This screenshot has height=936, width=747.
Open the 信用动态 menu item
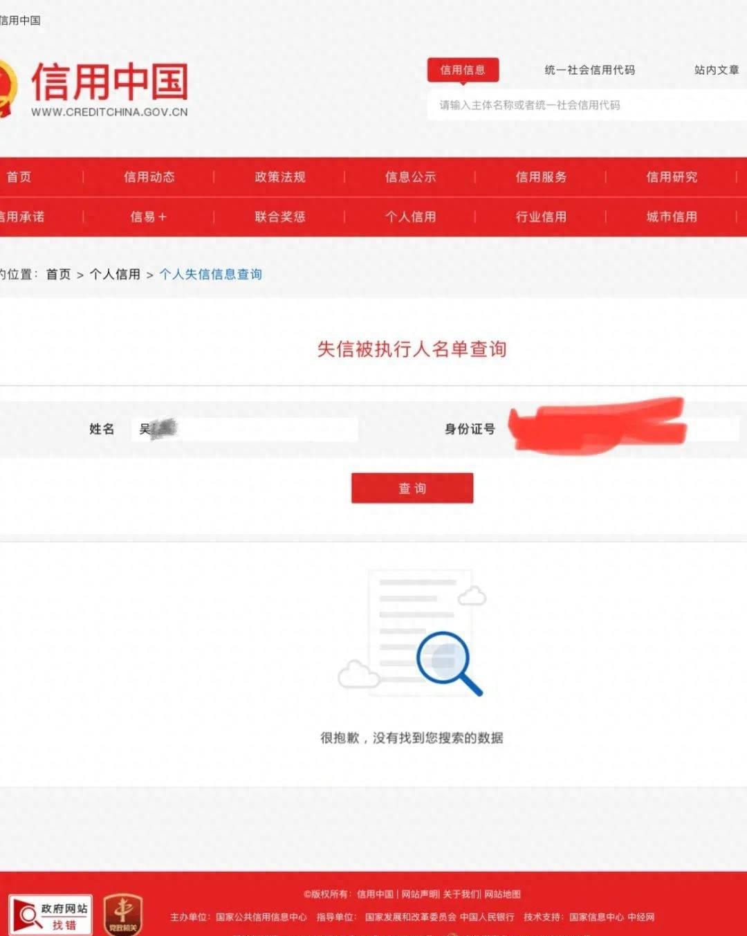(151, 176)
